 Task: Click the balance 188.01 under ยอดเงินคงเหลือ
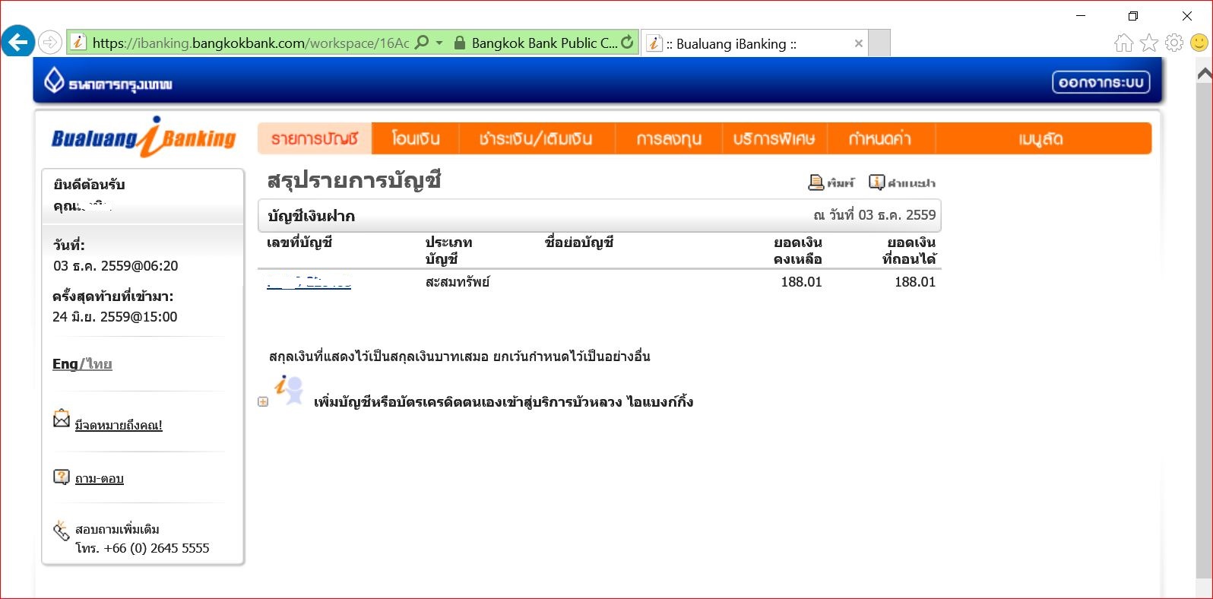801,282
